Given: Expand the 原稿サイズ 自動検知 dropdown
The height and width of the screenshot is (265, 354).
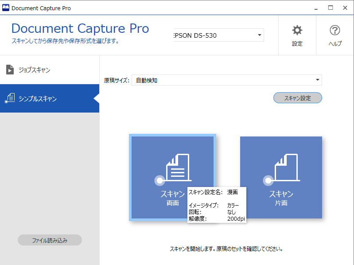Looking at the screenshot, I should click(x=227, y=80).
